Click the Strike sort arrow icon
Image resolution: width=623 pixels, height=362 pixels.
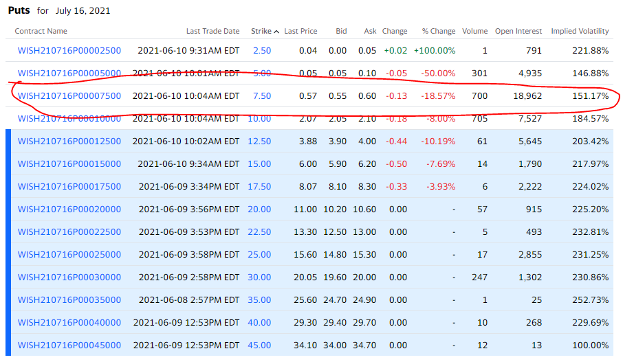276,32
